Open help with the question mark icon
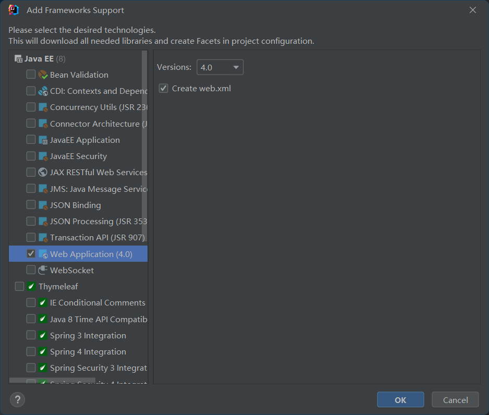The width and height of the screenshot is (489, 415). [18, 400]
